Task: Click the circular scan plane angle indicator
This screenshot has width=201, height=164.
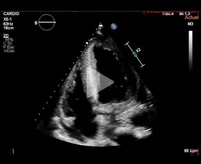Action: (x=47, y=22)
